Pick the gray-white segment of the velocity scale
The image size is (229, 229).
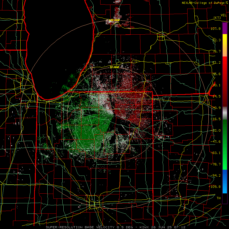tap(225, 113)
